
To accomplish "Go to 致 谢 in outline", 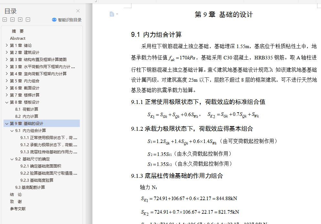I will (16, 201).
